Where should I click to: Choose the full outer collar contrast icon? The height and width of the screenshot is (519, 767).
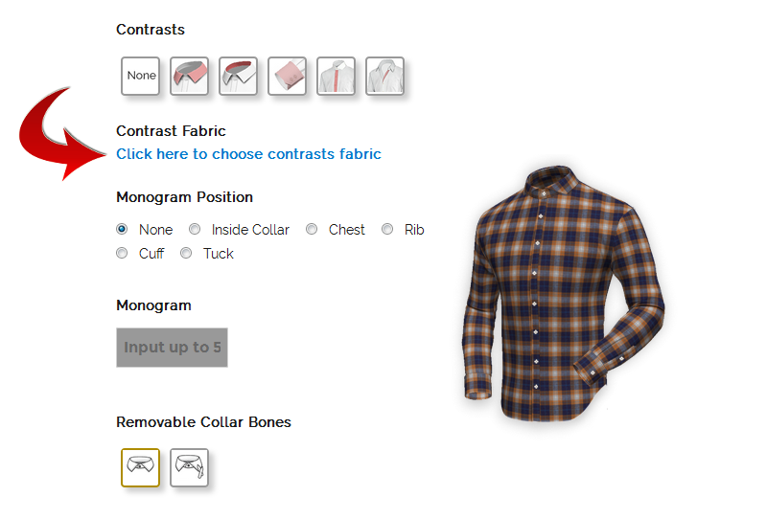[x=189, y=76]
